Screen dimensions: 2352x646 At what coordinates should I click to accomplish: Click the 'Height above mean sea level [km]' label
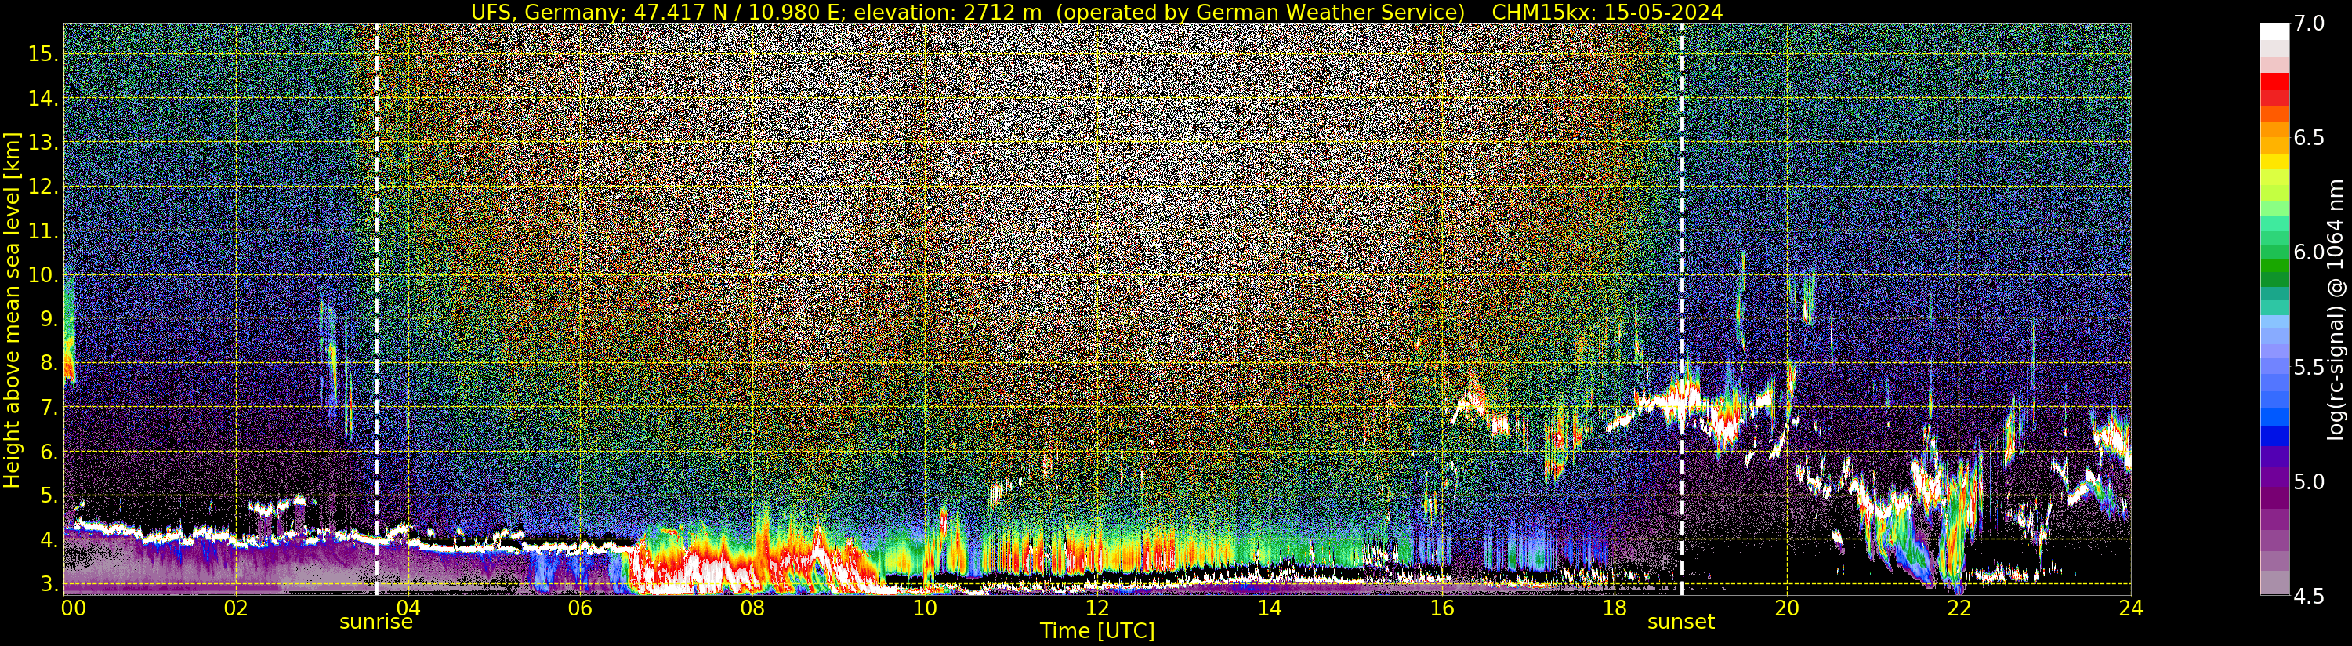[12, 309]
